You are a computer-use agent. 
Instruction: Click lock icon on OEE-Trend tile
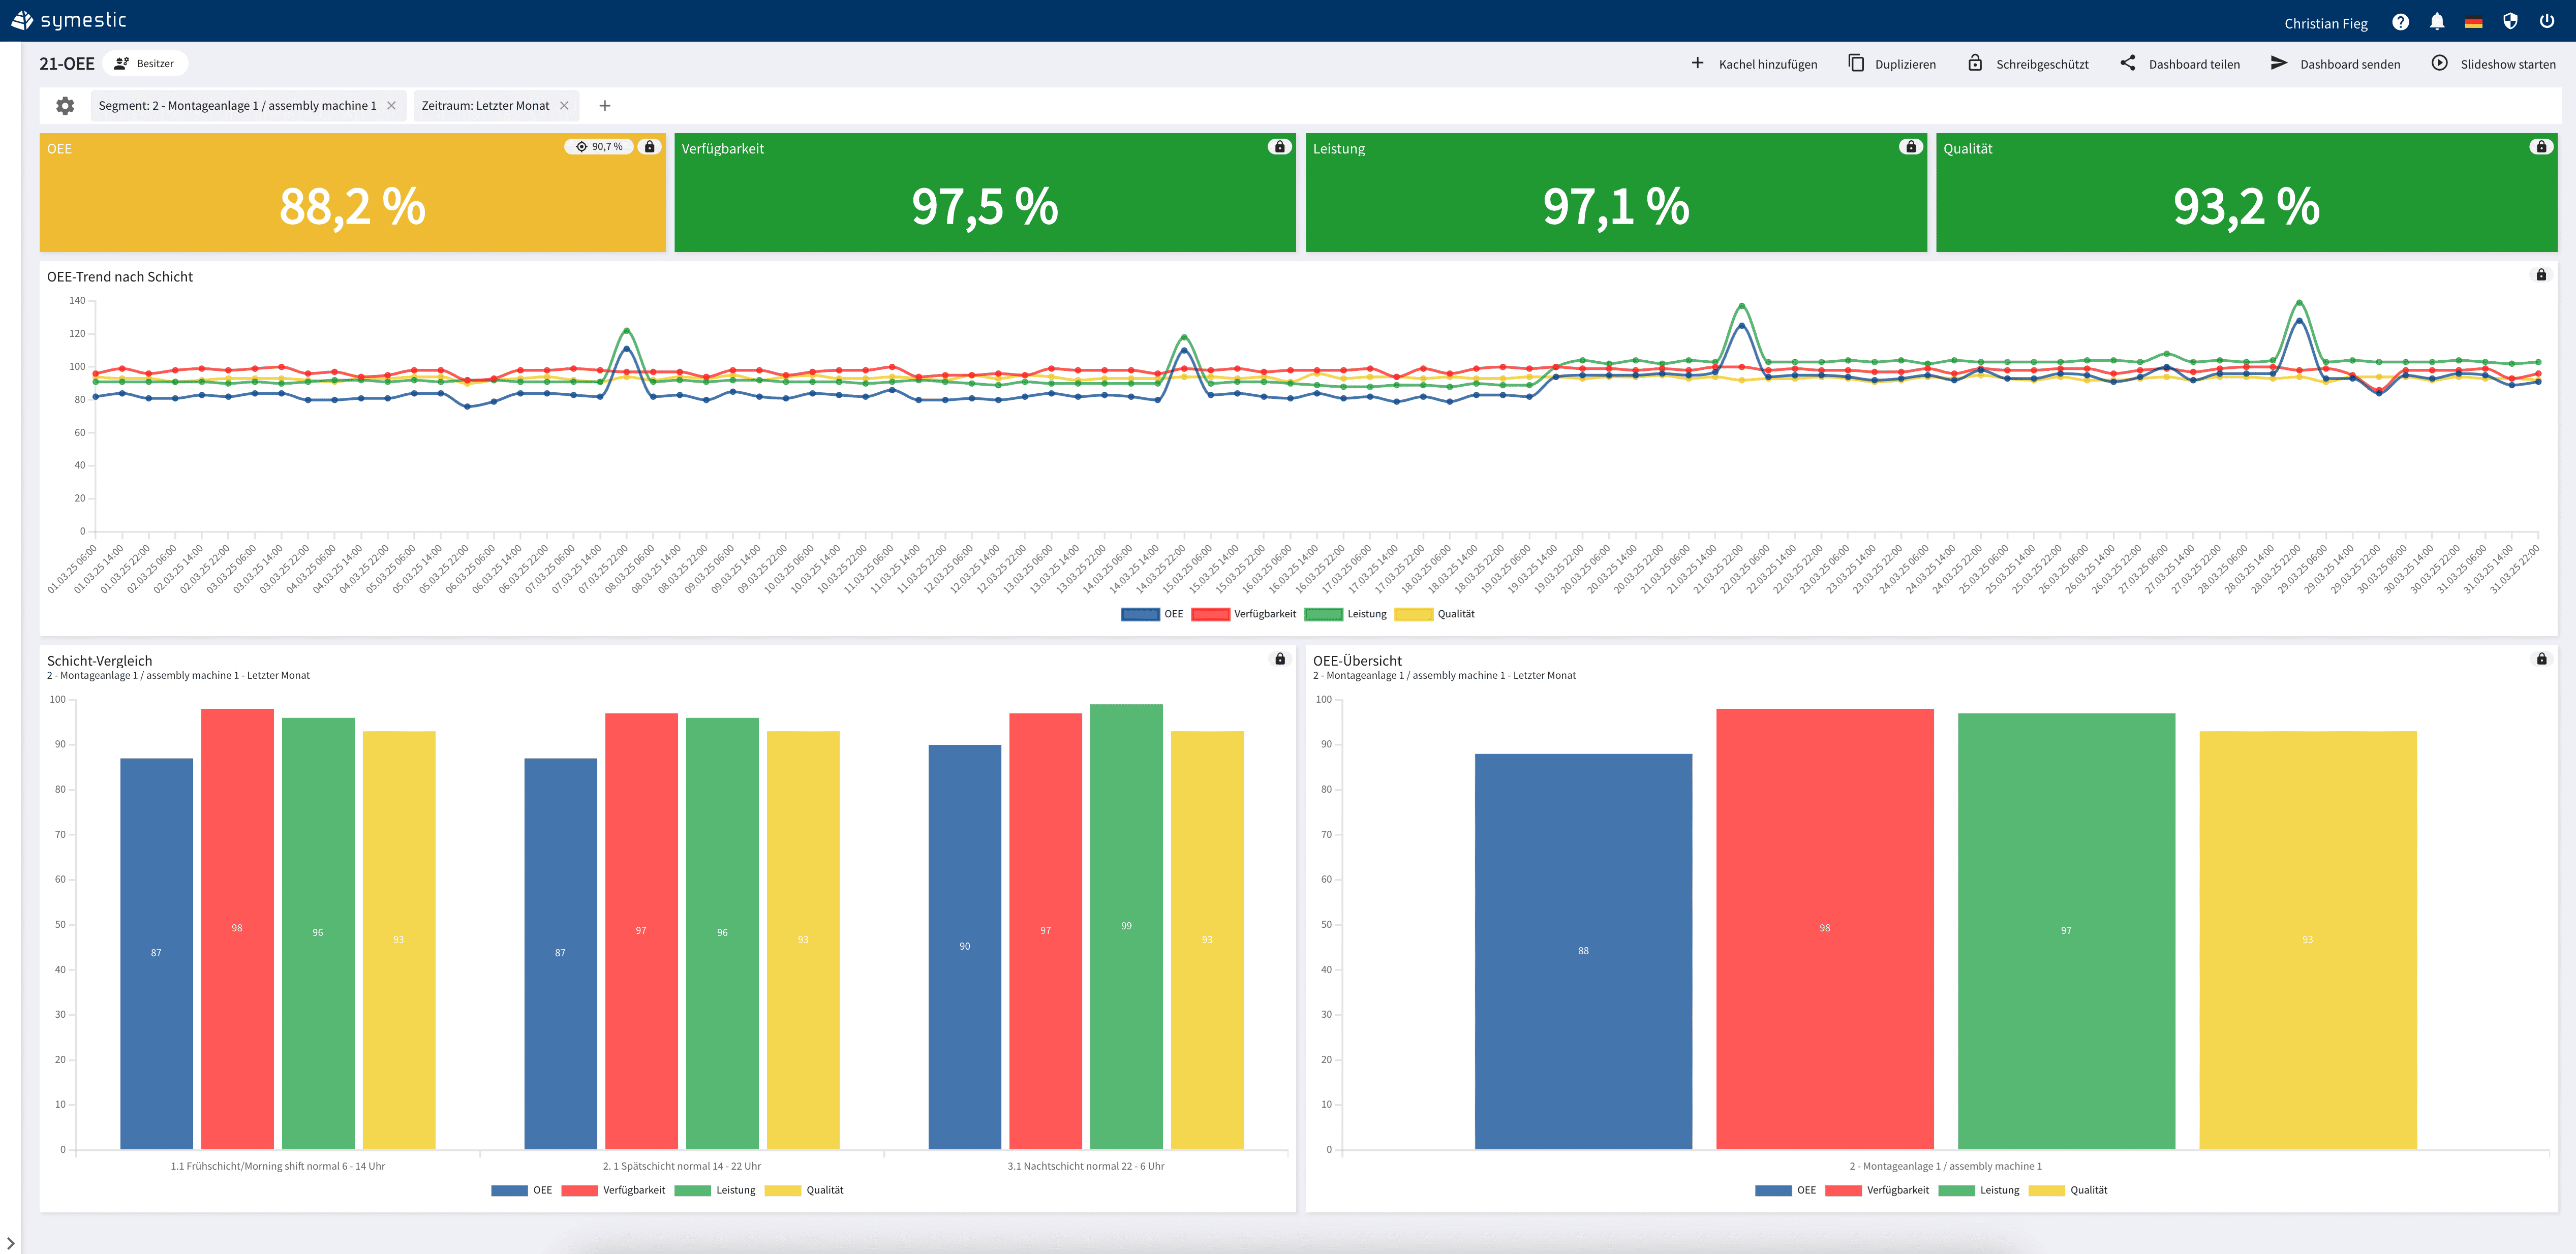(2541, 275)
